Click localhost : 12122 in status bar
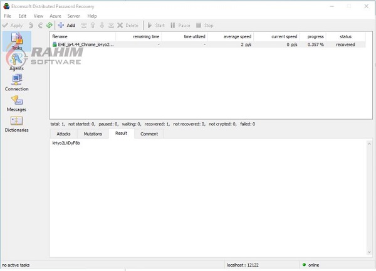 [243, 265]
